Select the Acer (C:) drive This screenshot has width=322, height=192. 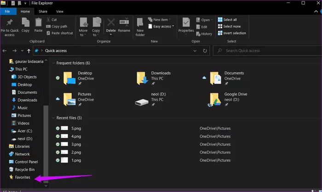click(x=22, y=131)
